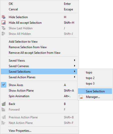Screen dimensions: 113x134
Task: Click the Previous Action Plane icon
Action: coord(4,117)
